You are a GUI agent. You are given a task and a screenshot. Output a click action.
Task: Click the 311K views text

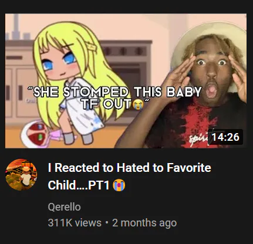tap(75, 223)
